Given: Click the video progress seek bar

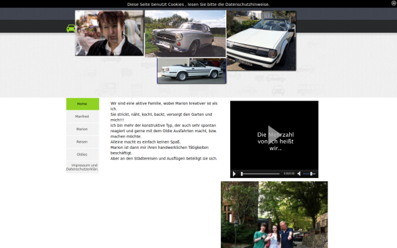Looking at the screenshot, I should click(260, 173).
